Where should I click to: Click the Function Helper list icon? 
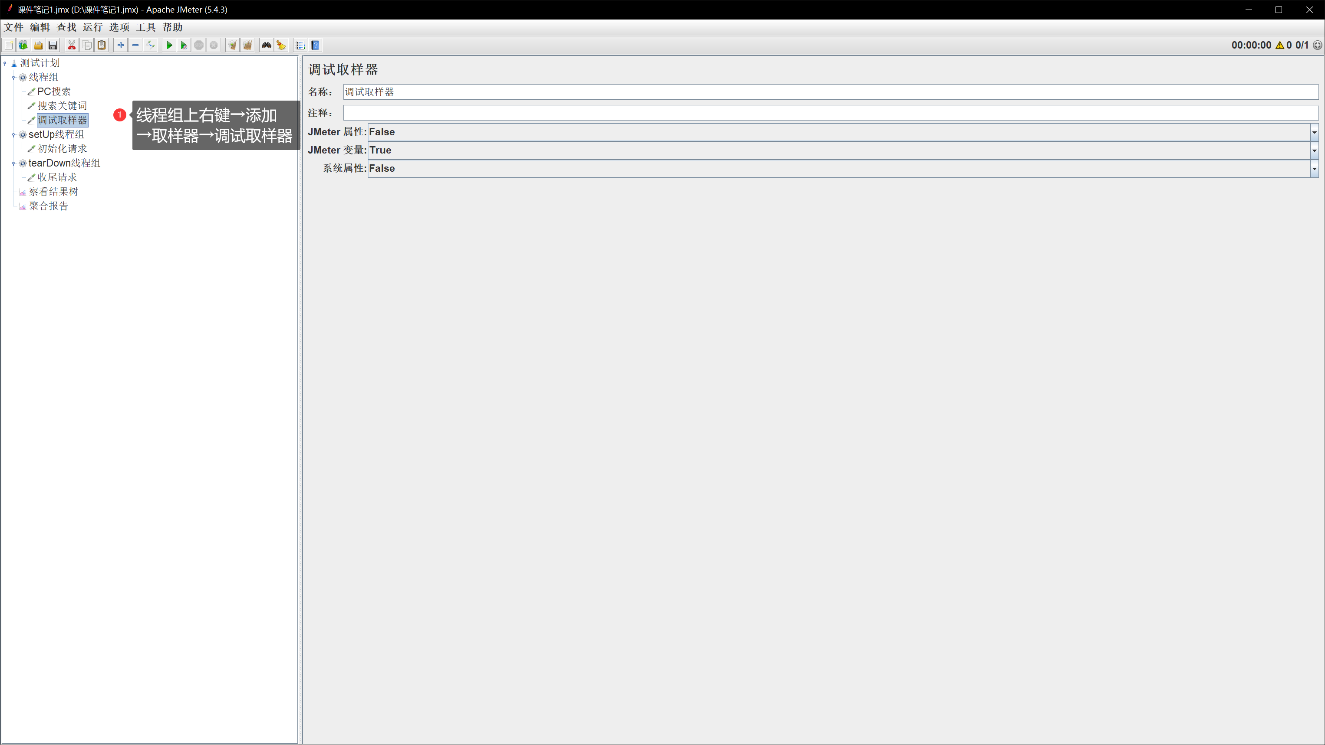(x=300, y=45)
